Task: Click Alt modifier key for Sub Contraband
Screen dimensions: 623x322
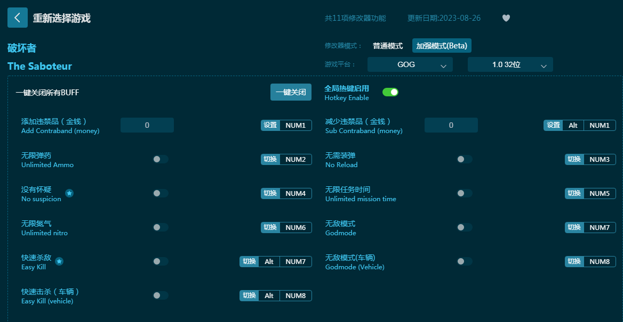Action: tap(573, 125)
